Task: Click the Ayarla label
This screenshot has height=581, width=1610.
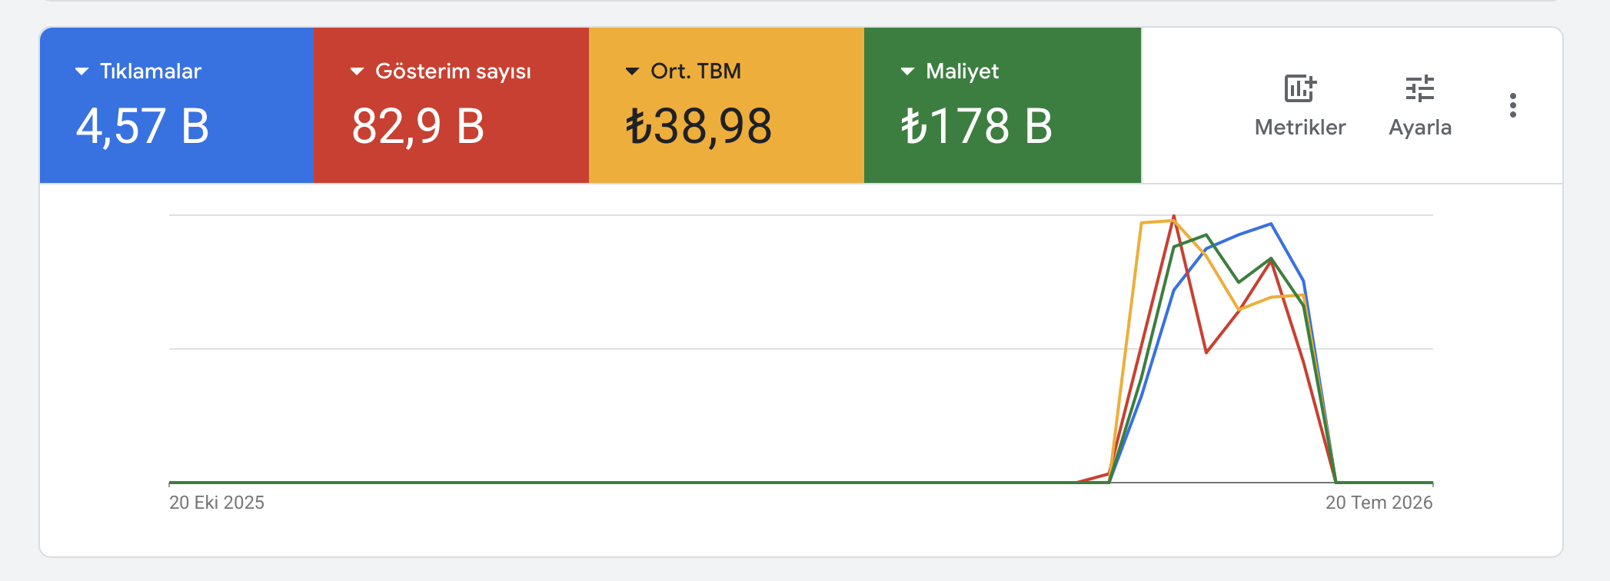Action: click(x=1420, y=128)
